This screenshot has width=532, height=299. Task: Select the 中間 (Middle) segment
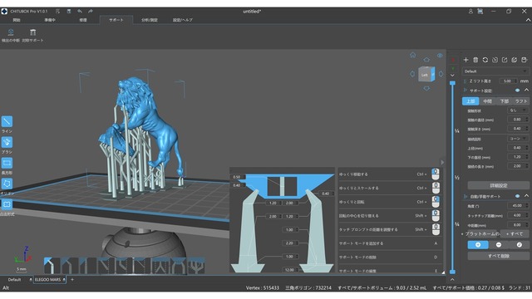click(488, 101)
